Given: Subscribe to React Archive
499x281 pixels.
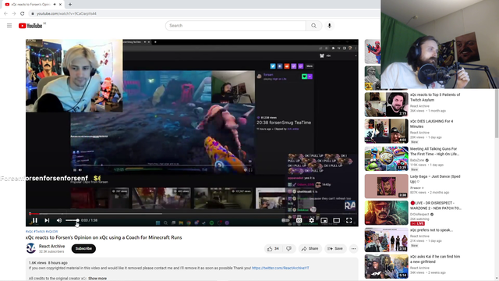Looking at the screenshot, I should point(83,248).
